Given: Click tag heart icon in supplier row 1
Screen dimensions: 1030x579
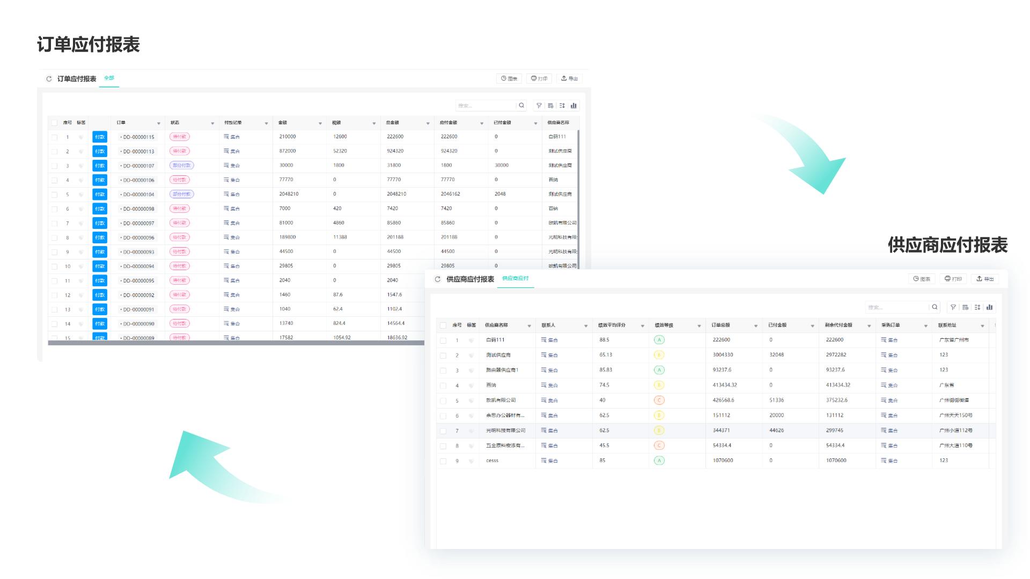Looking at the screenshot, I should [x=471, y=340].
